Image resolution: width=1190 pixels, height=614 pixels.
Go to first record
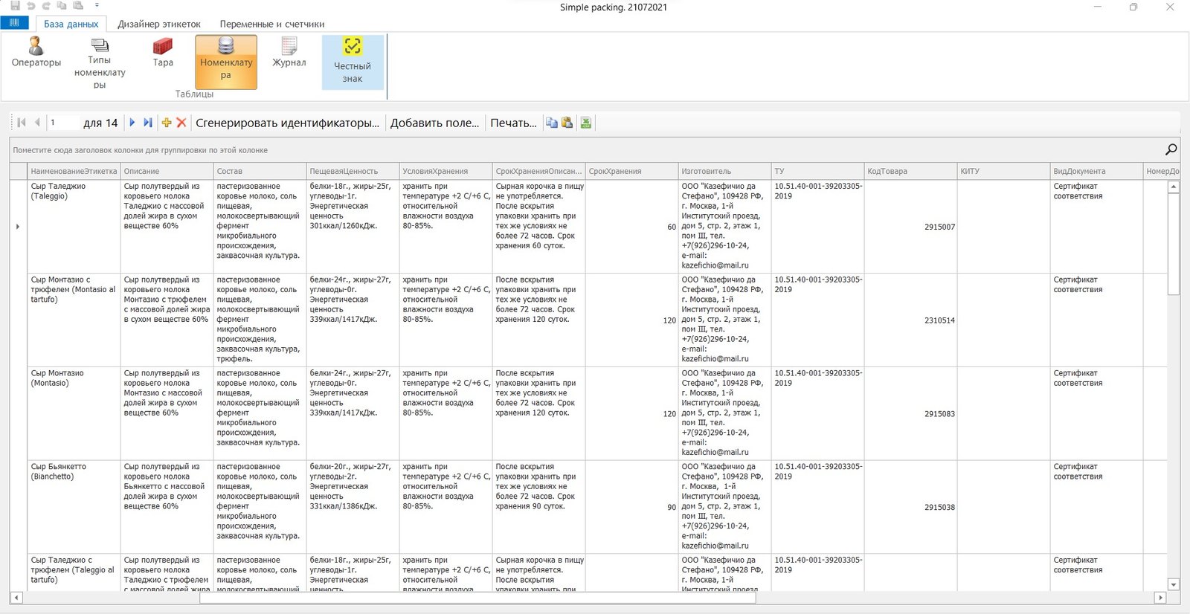(x=22, y=123)
